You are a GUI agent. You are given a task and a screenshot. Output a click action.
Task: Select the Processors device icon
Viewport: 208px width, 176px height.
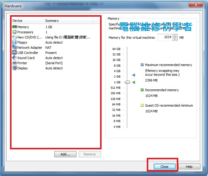15,32
